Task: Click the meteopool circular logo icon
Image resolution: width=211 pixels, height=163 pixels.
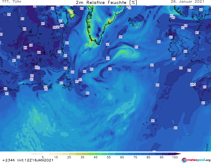Action: 184,160
